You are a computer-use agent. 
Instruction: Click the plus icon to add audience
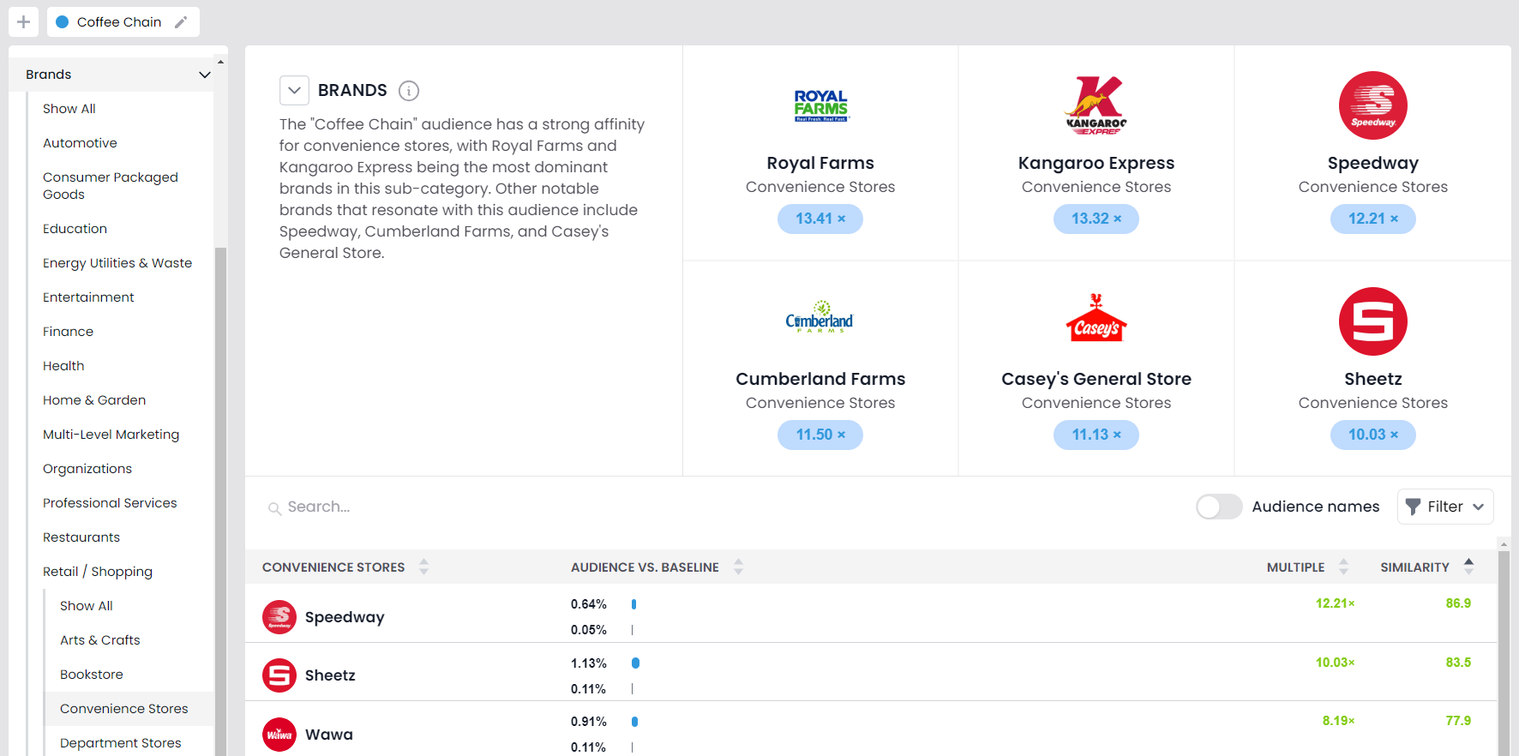[23, 22]
